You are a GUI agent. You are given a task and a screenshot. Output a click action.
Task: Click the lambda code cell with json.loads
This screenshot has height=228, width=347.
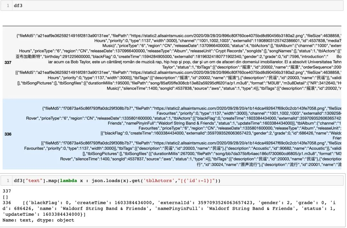tap(172, 181)
